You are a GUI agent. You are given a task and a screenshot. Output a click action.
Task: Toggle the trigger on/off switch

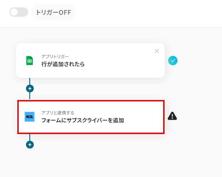(x=18, y=12)
